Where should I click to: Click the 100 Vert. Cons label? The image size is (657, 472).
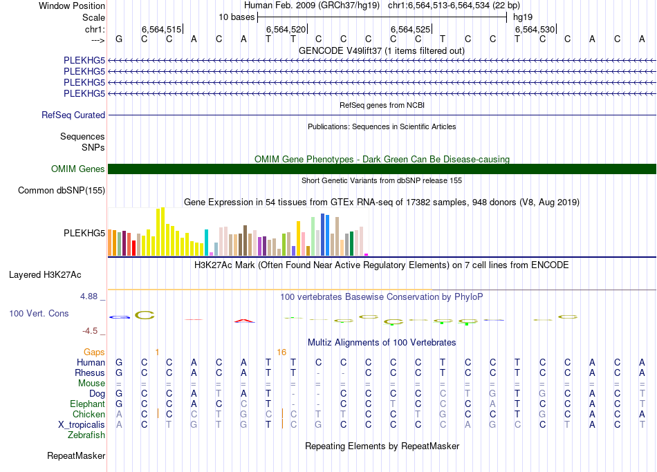[39, 314]
